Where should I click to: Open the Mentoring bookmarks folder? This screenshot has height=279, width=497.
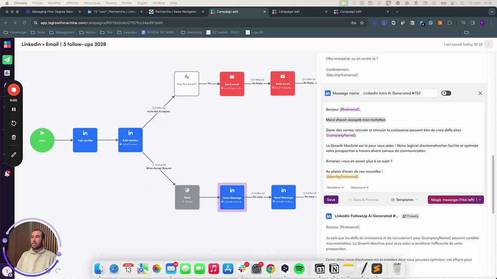[x=191, y=32]
